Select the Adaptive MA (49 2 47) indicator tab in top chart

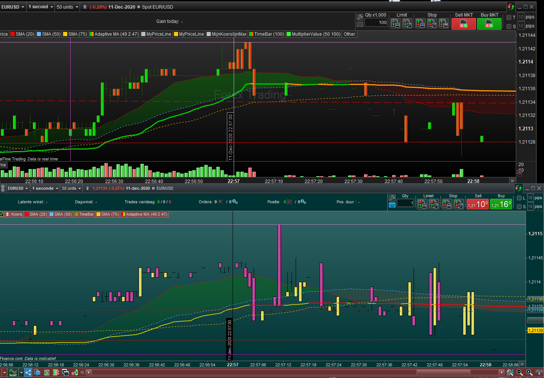click(114, 34)
